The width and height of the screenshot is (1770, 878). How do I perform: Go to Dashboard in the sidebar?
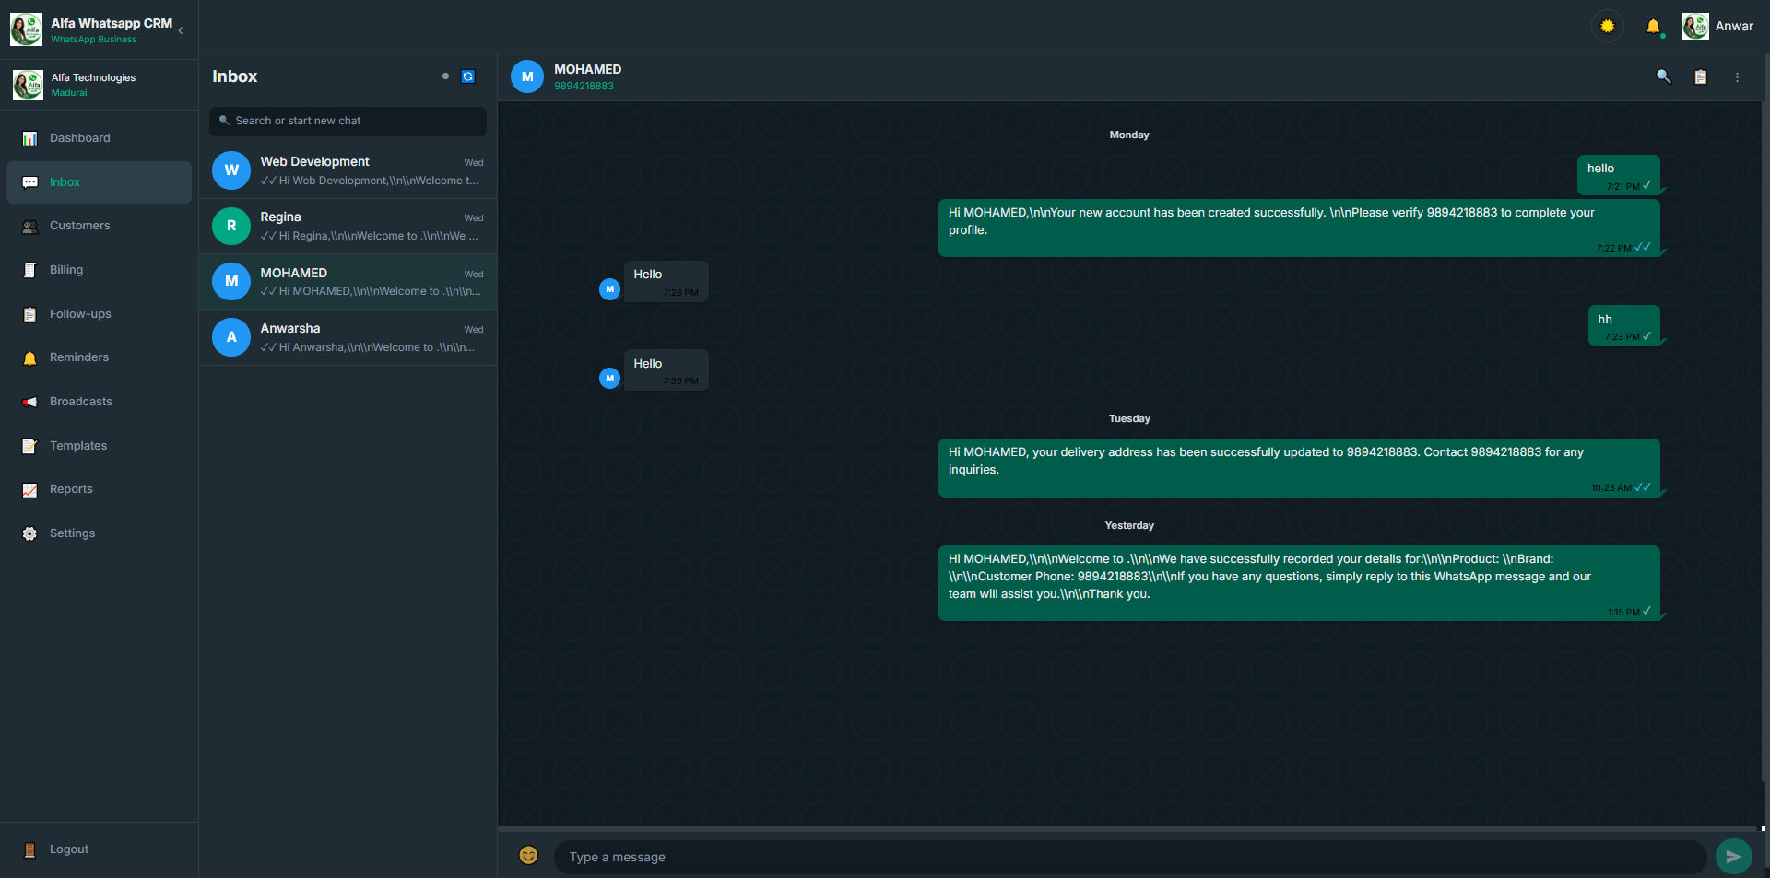coord(99,138)
